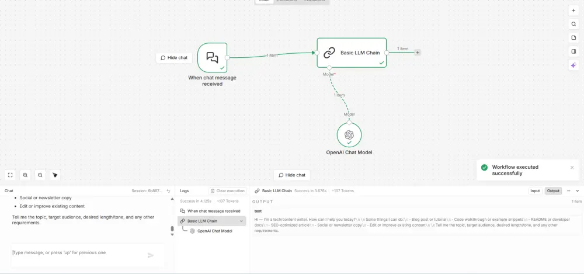The width and height of the screenshot is (584, 274).
Task: Select the Basic LLM Chain node
Action: [352, 53]
